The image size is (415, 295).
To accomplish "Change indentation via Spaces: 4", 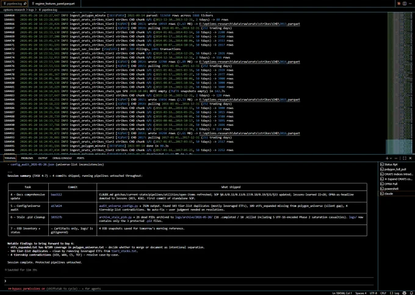I will pyautogui.click(x=361, y=293).
